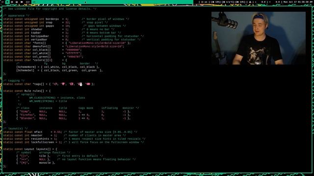The height and width of the screenshot is (176, 314).
Task: Switch to the fifth game controller tag
Action: (22, 2)
